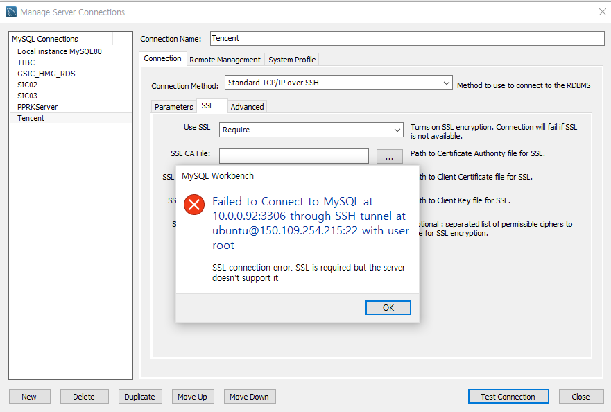Browse for SSL CA File
The height and width of the screenshot is (412, 611).
pos(389,156)
